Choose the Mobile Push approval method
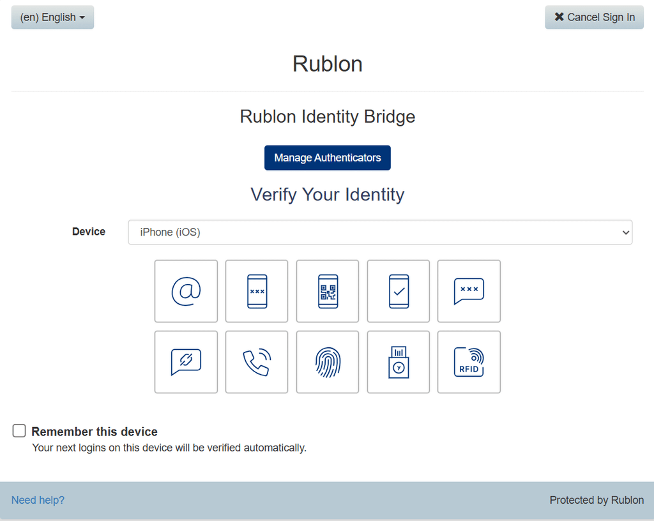Viewport: 654px width, 521px height. click(399, 291)
